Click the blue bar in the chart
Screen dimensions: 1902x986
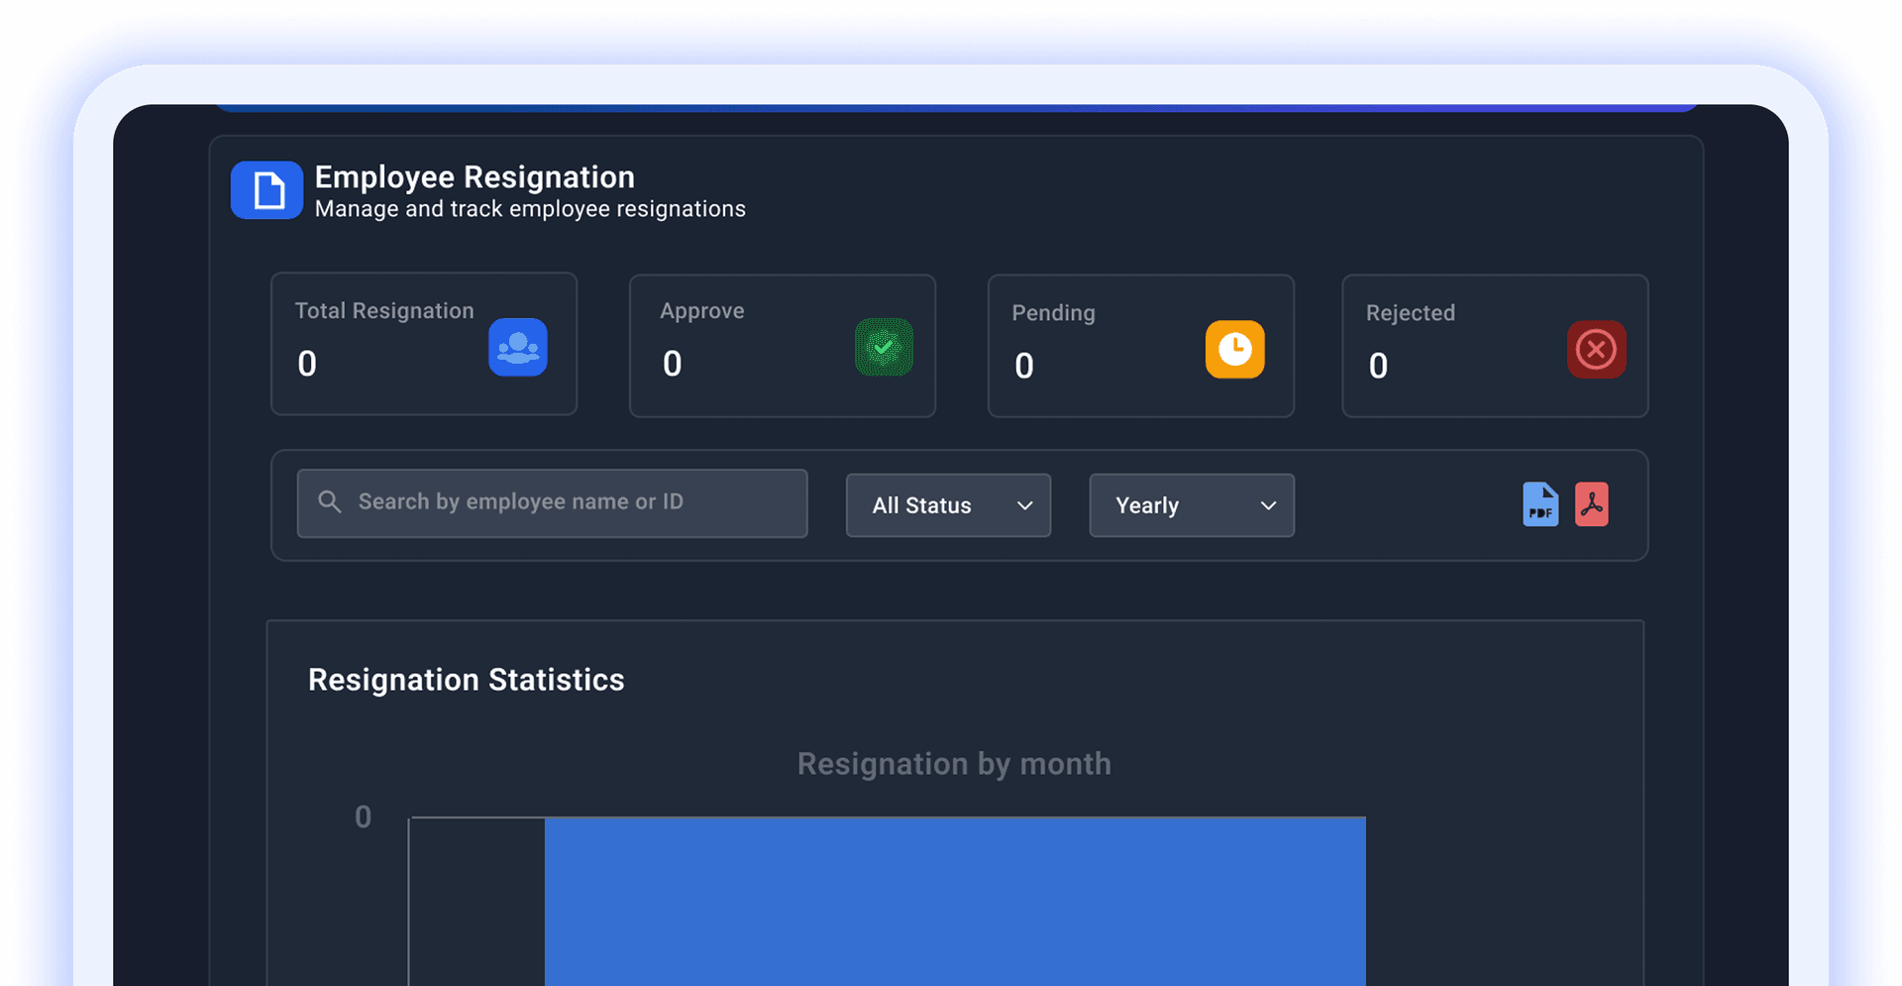coord(954,902)
